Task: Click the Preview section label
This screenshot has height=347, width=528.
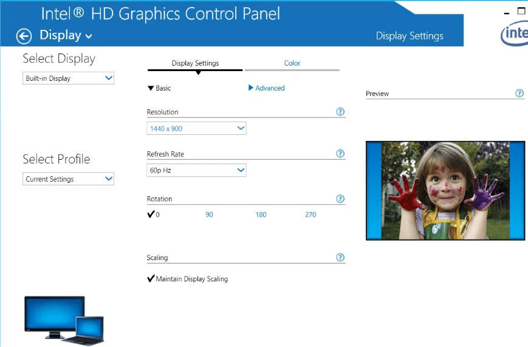Action: coord(377,94)
